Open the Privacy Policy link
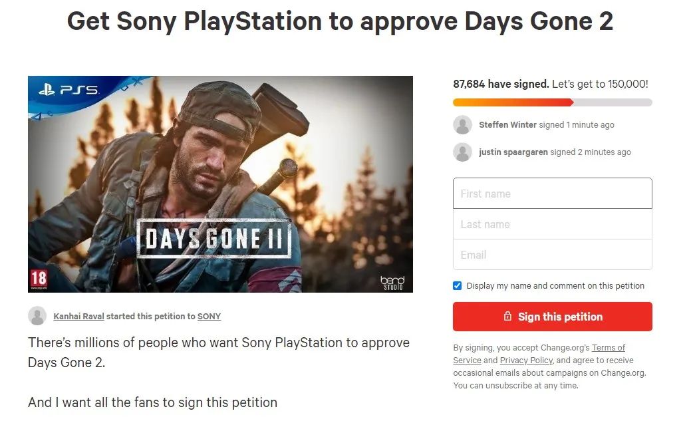Viewport: 693px width, 435px height. (526, 360)
